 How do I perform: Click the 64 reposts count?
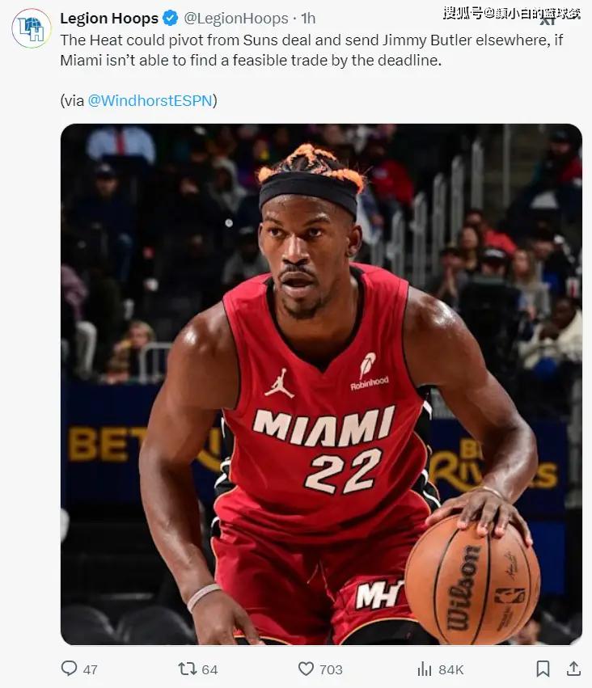pyautogui.click(x=209, y=669)
